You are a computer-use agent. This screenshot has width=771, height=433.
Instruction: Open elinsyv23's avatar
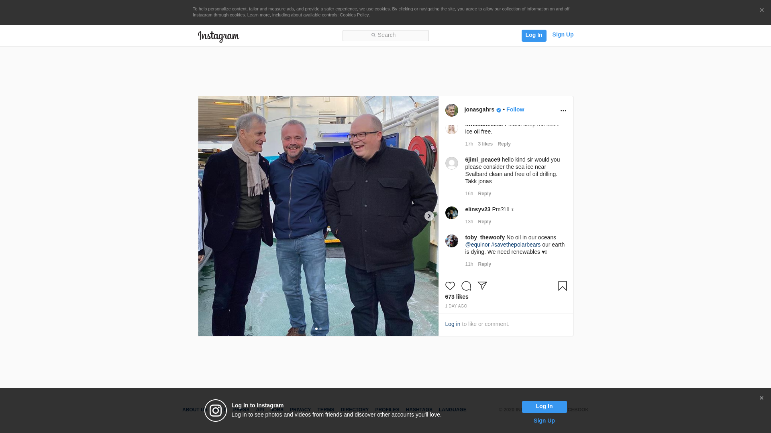[x=451, y=213]
